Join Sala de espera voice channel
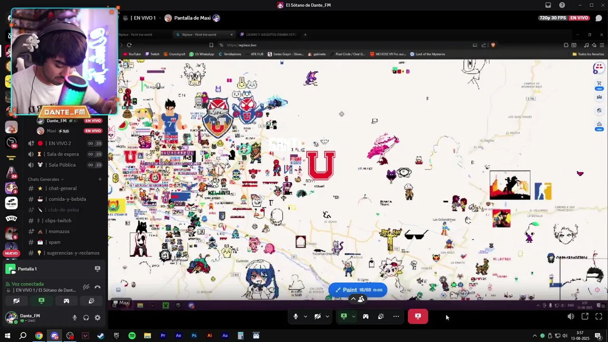608x342 pixels. (x=64, y=154)
